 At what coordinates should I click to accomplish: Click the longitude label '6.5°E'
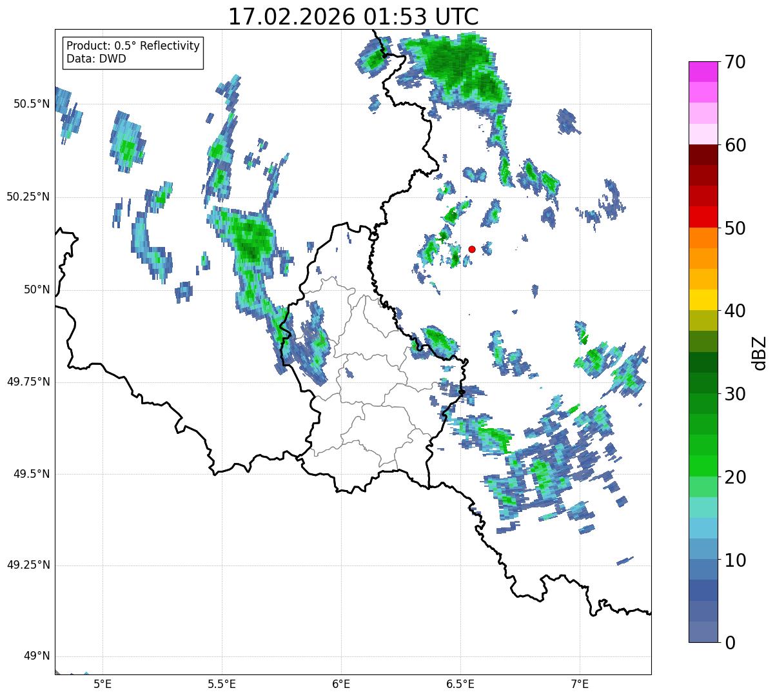[x=460, y=683]
